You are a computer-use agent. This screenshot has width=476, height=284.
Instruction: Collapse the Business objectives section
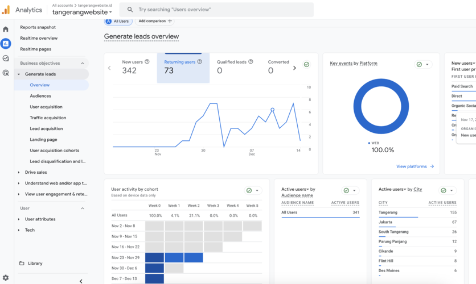(x=83, y=63)
